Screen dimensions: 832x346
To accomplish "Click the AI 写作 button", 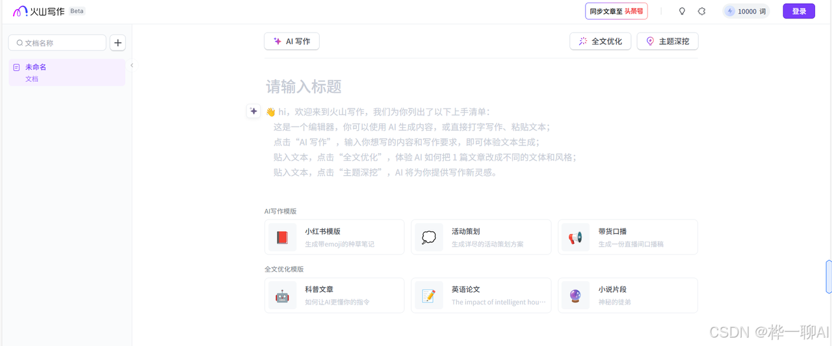I will (292, 41).
